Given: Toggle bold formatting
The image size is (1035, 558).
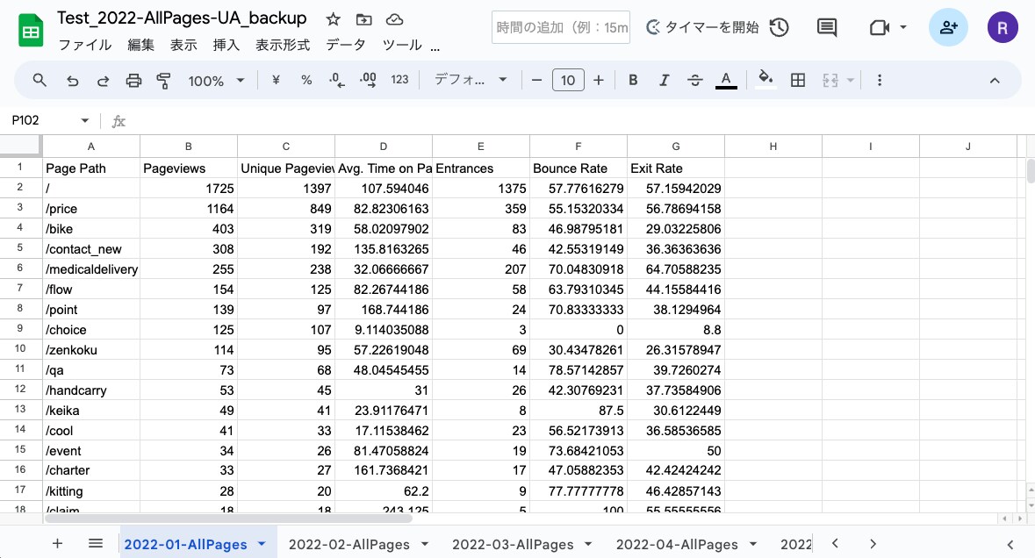Looking at the screenshot, I should (x=633, y=81).
